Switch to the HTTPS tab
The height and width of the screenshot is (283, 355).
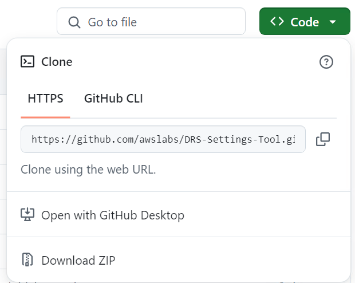(x=45, y=99)
